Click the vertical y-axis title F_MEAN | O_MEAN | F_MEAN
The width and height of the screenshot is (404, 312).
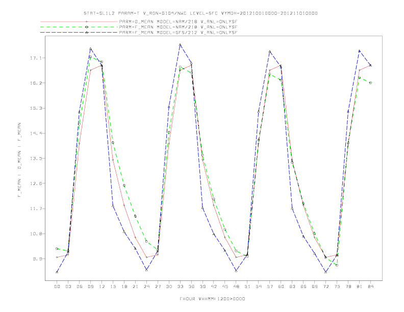tap(19, 160)
